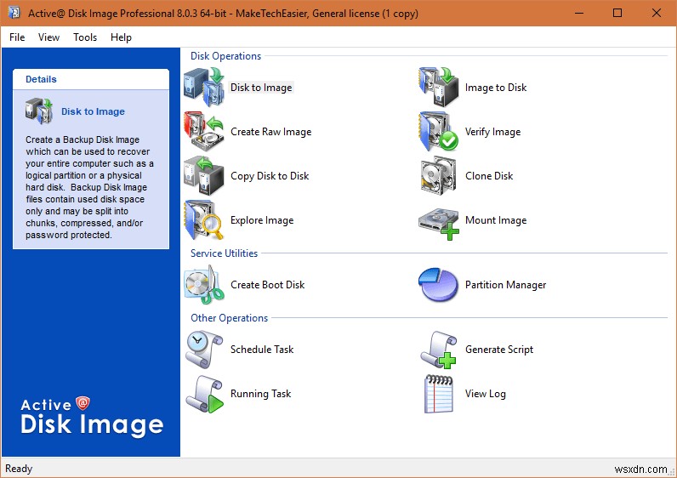
Task: Open the View menu
Action: pyautogui.click(x=48, y=37)
